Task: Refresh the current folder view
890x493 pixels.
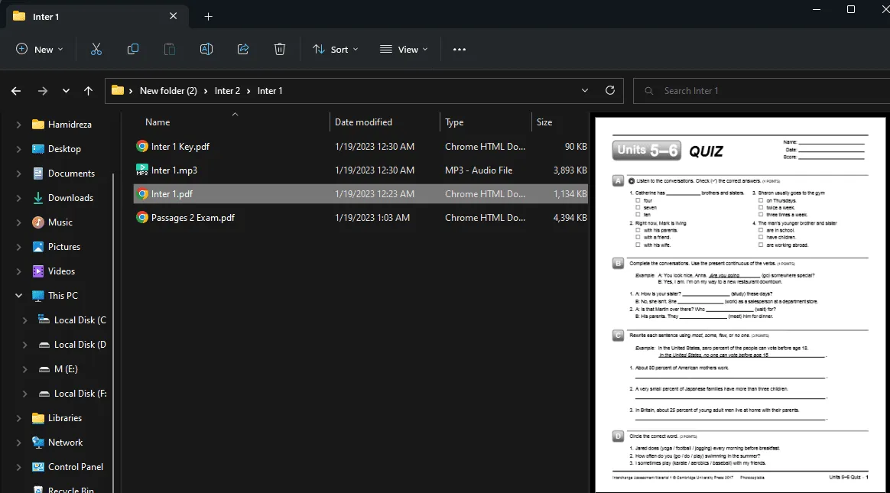Action: pos(610,90)
